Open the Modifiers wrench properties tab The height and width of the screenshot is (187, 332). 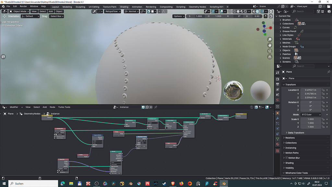click(278, 118)
